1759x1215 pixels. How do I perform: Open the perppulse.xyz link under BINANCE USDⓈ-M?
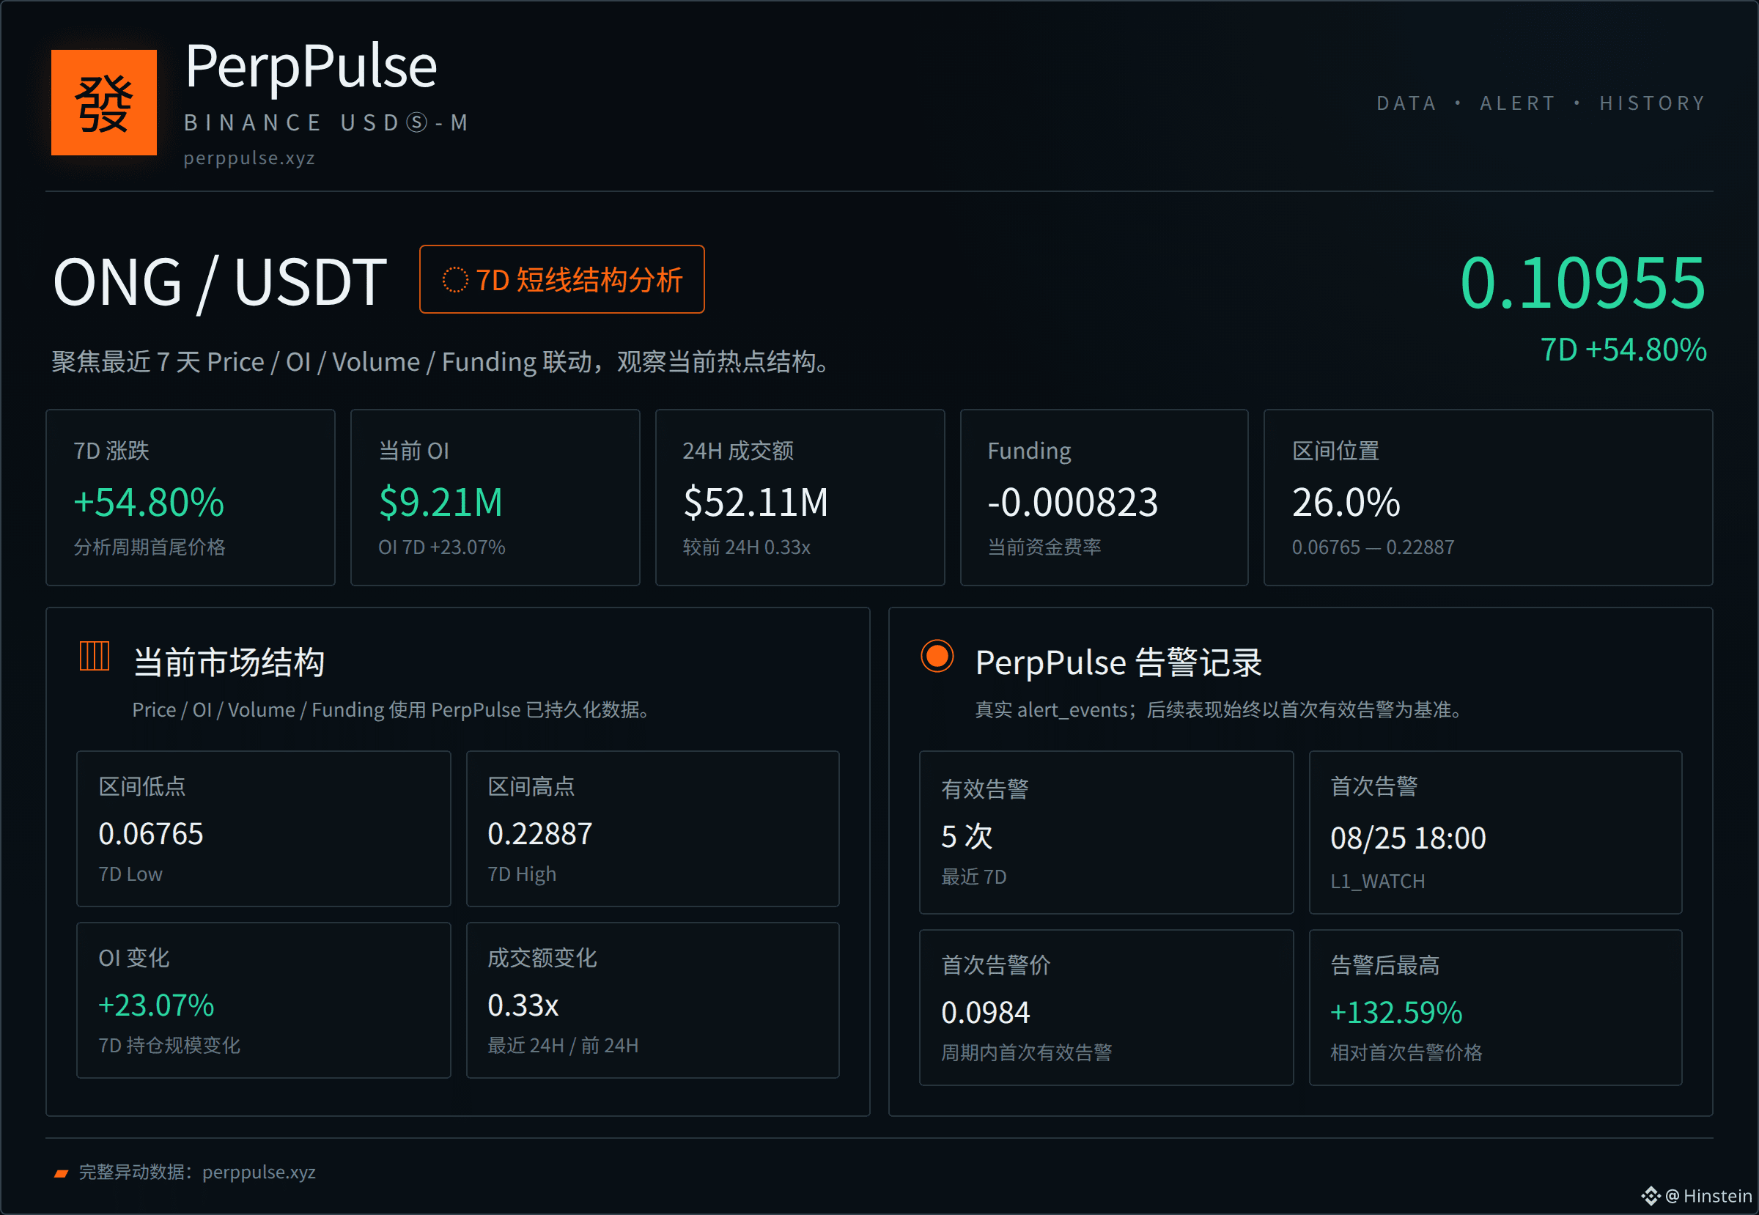point(249,158)
